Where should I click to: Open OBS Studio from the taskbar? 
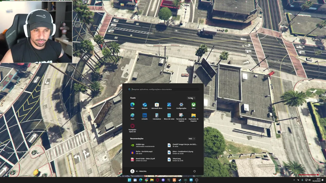[x=197, y=180]
